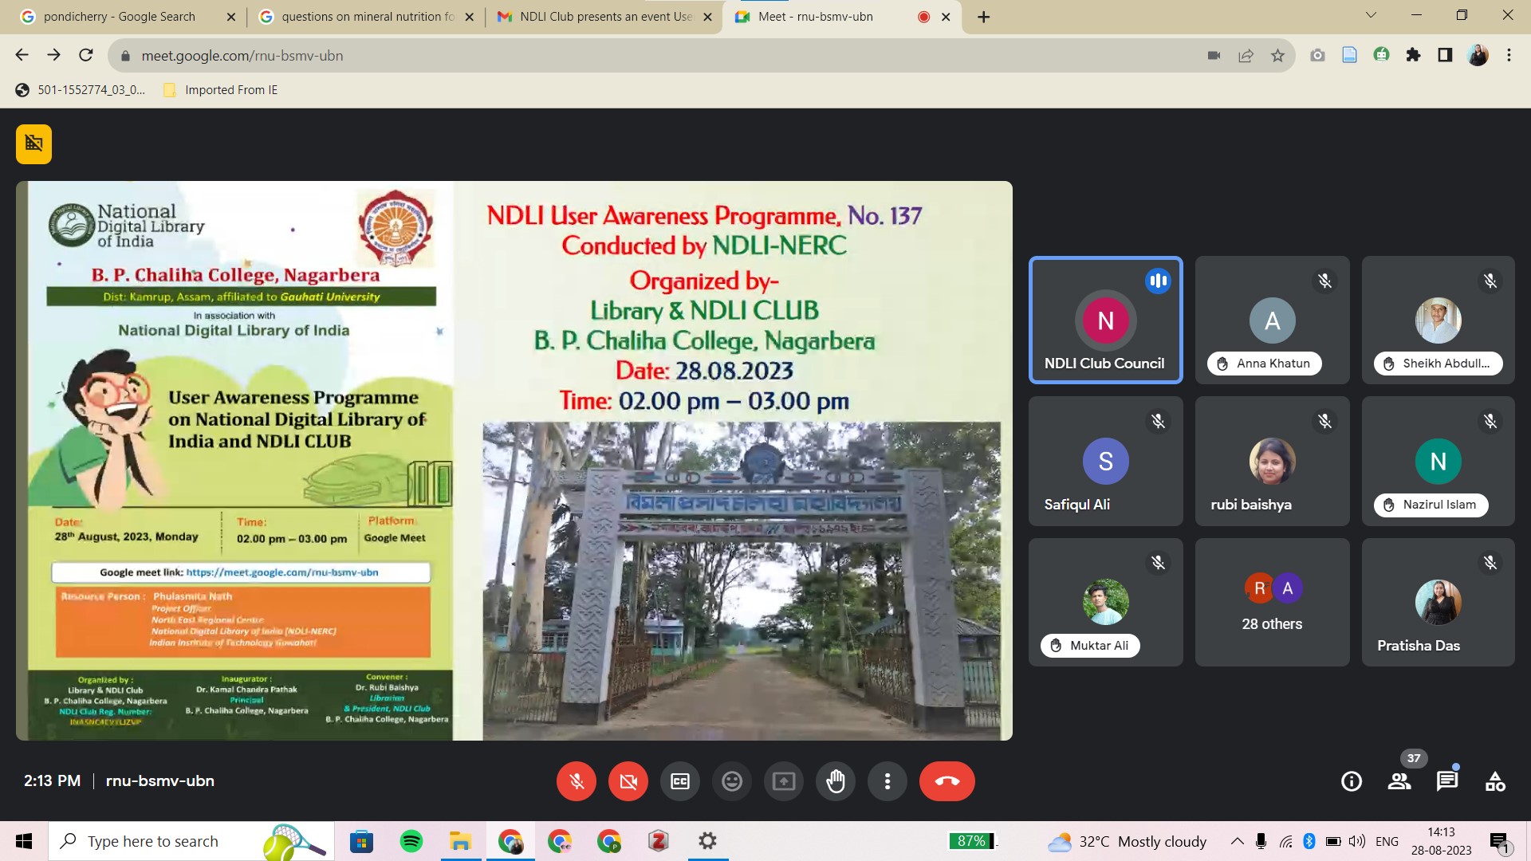Open Wi-Fi network settings in tray

[x=1285, y=841]
